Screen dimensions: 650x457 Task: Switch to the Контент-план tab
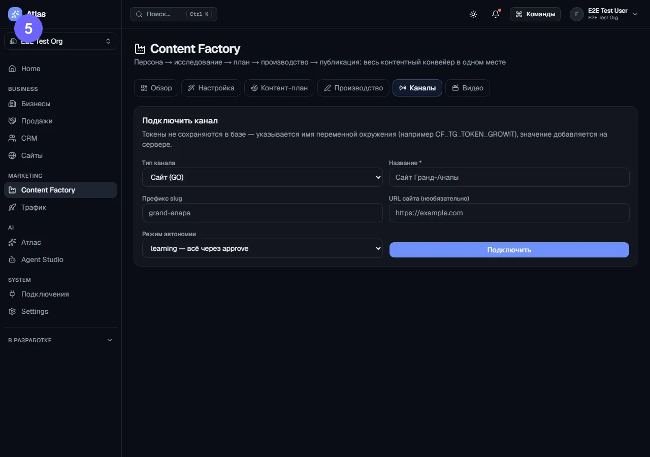pos(279,88)
